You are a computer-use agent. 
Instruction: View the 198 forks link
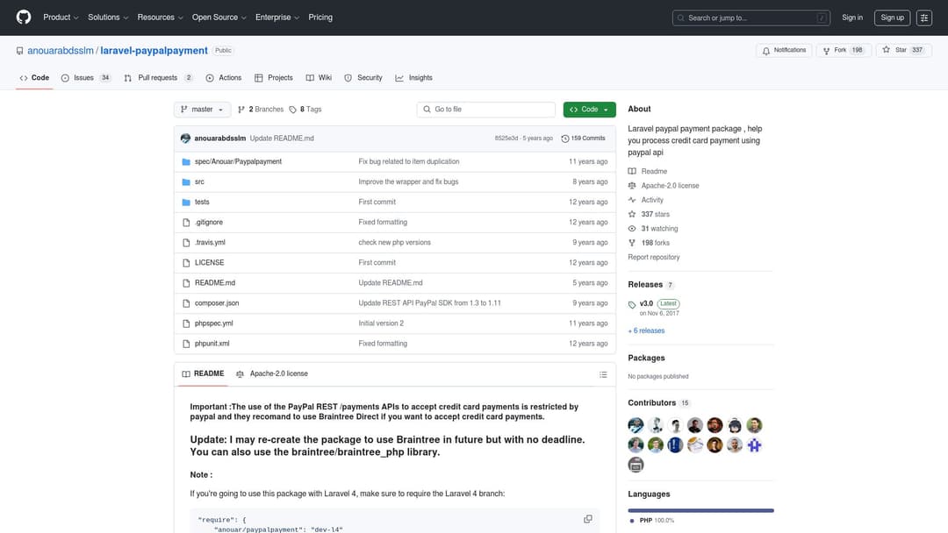coord(649,243)
